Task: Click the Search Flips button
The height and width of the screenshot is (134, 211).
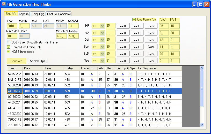Action: point(38,61)
